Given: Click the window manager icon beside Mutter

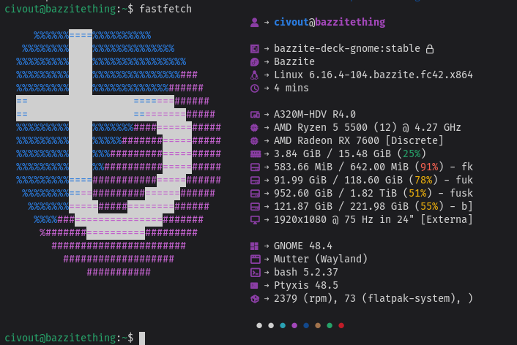Looking at the screenshot, I should click(x=255, y=259).
